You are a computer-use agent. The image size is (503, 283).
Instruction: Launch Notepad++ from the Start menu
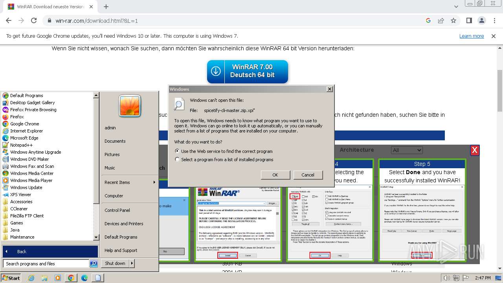22,145
